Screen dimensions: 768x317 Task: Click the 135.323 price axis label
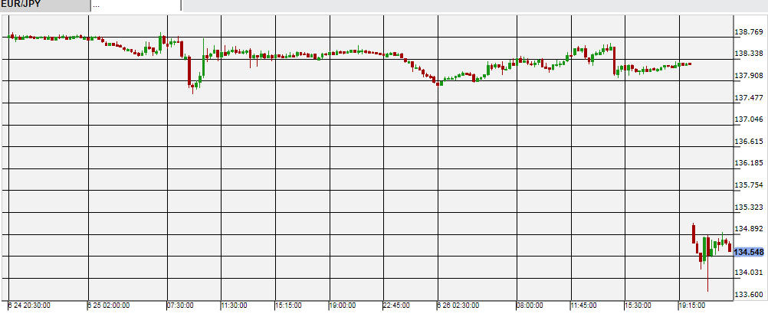click(748, 208)
